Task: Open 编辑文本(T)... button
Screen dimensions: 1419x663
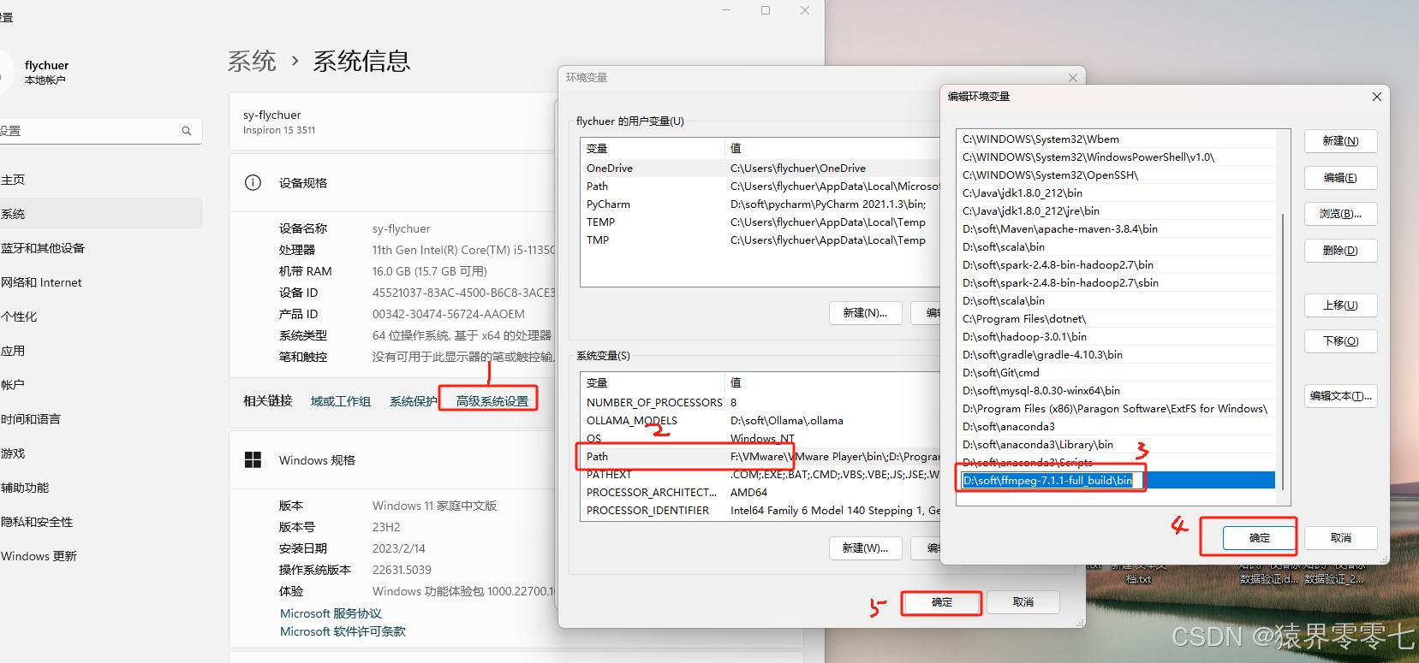Action: tap(1340, 396)
